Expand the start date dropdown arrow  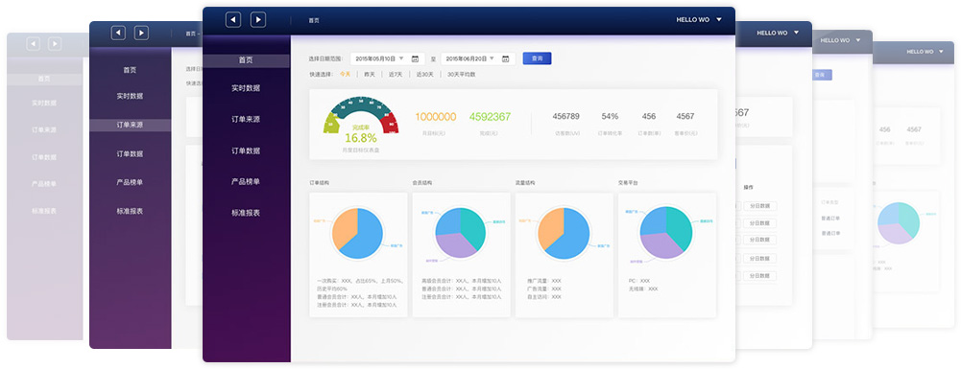[x=401, y=58]
